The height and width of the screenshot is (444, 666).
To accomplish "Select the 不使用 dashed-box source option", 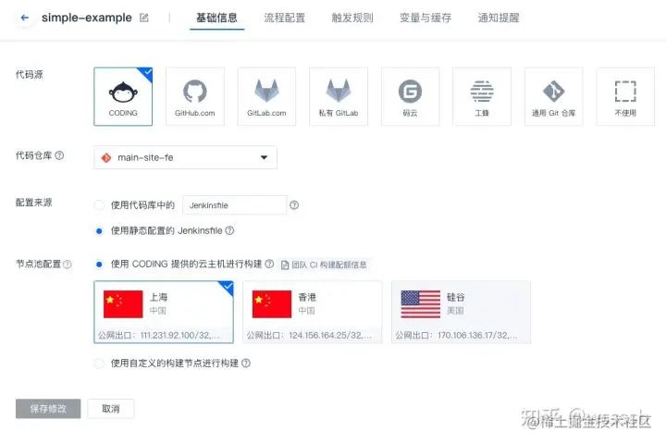I will pyautogui.click(x=625, y=96).
